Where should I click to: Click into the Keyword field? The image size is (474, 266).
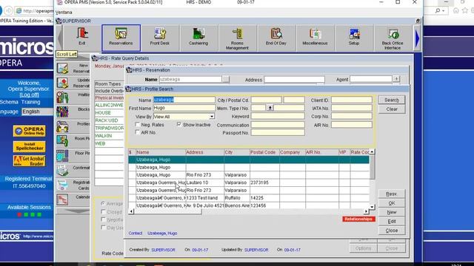point(278,116)
